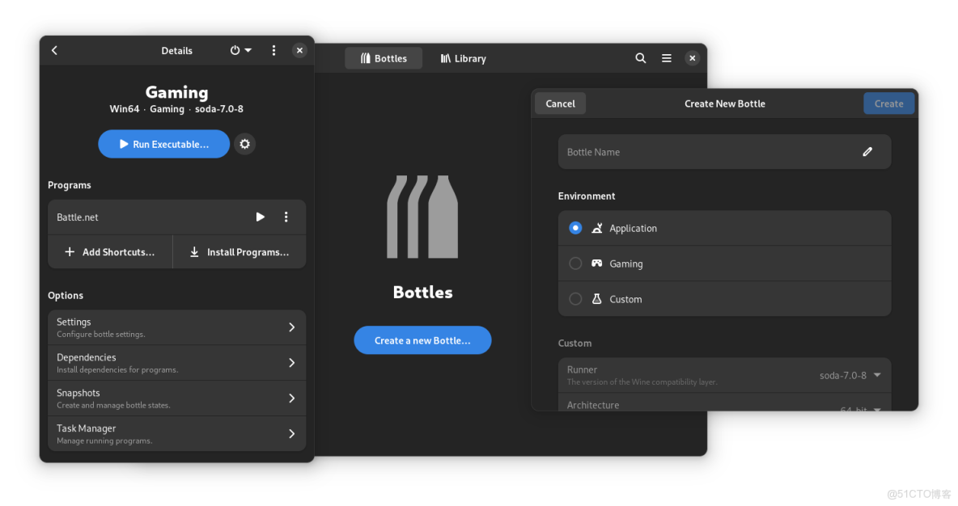Click Create a new Bottle button
The image size is (958, 506).
(x=423, y=340)
